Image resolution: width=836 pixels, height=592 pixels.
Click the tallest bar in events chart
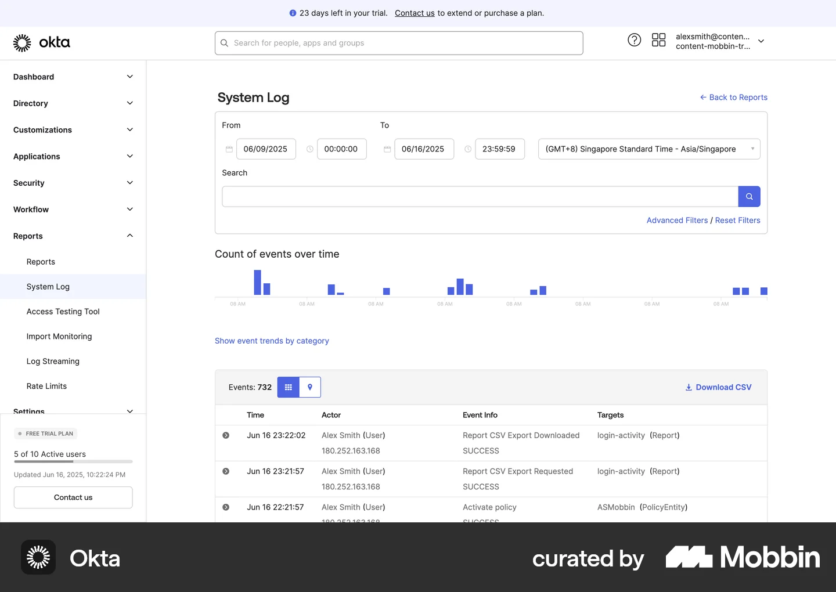click(257, 283)
